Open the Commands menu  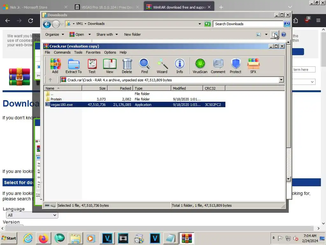(x=62, y=52)
